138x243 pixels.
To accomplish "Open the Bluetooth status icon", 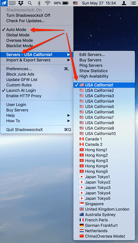I will pyautogui.click(x=39, y=3).
